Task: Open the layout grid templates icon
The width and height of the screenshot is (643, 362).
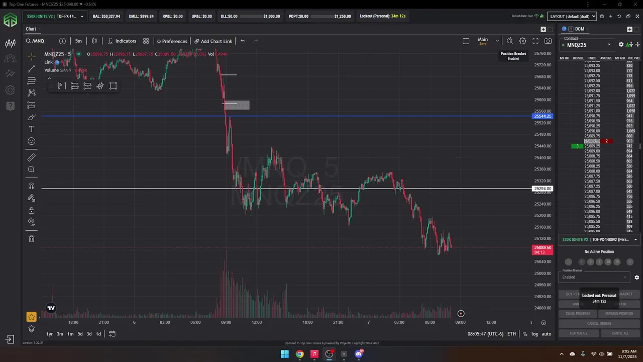Action: [x=146, y=41]
